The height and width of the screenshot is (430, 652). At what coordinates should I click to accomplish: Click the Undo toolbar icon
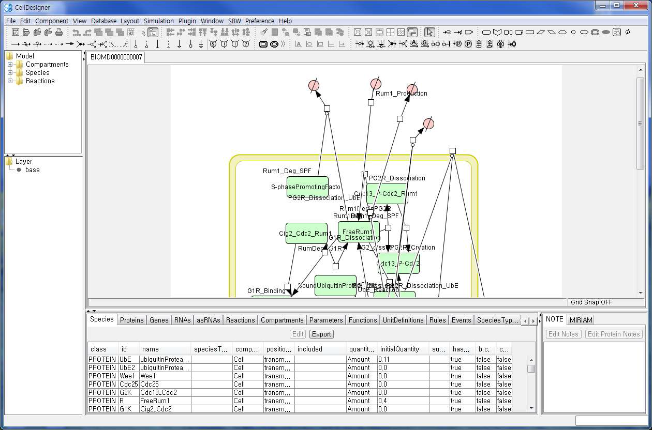point(76,32)
